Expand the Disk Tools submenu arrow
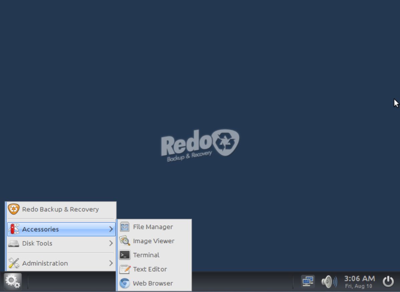 pyautogui.click(x=111, y=243)
